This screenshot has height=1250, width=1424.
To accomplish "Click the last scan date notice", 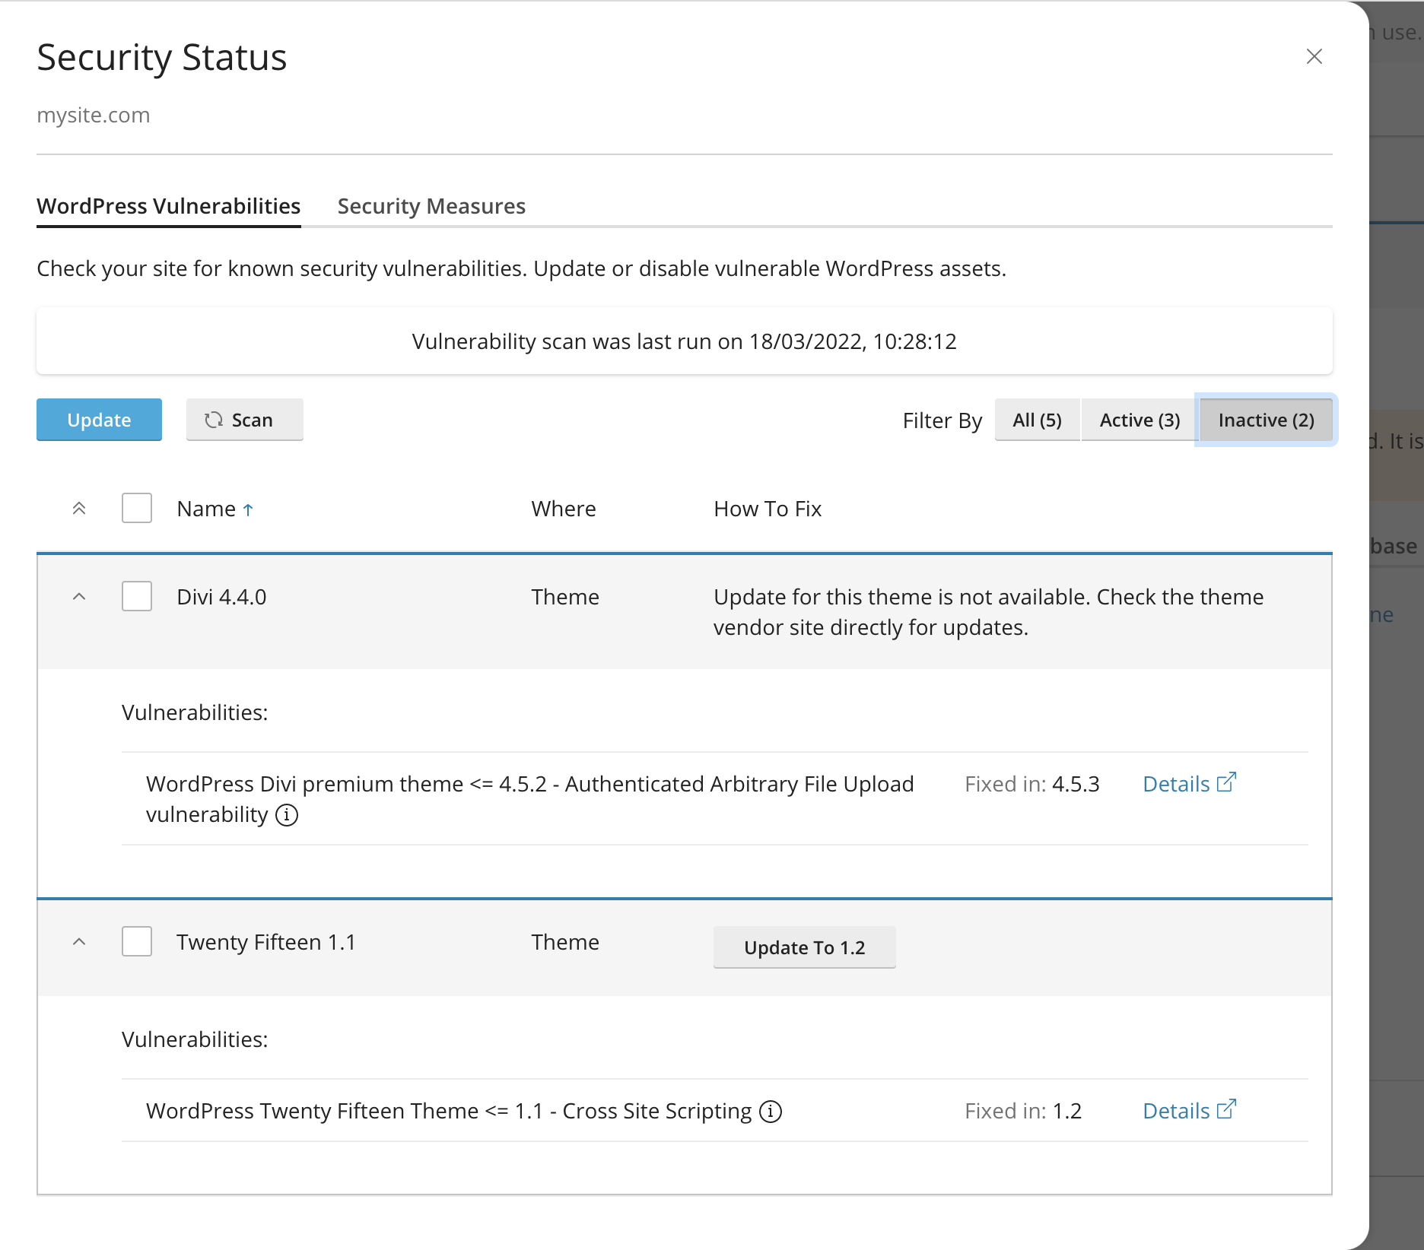I will click(x=684, y=341).
